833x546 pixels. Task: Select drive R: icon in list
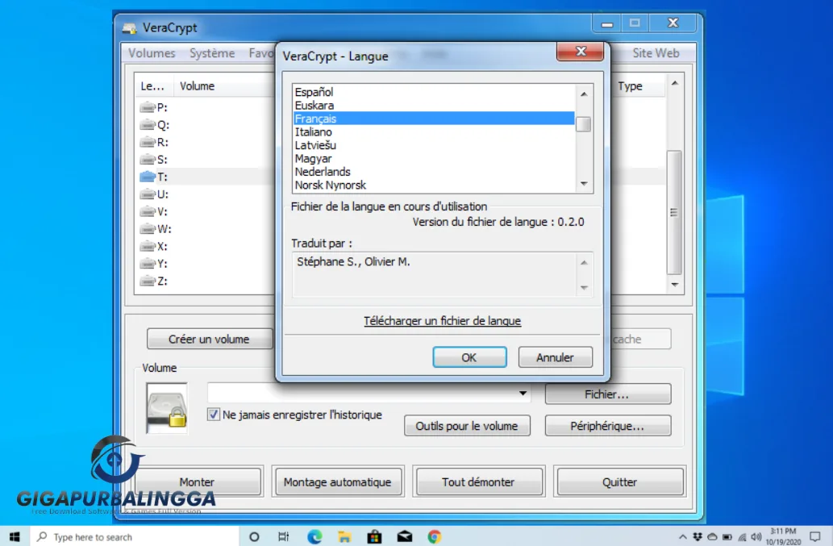(148, 142)
